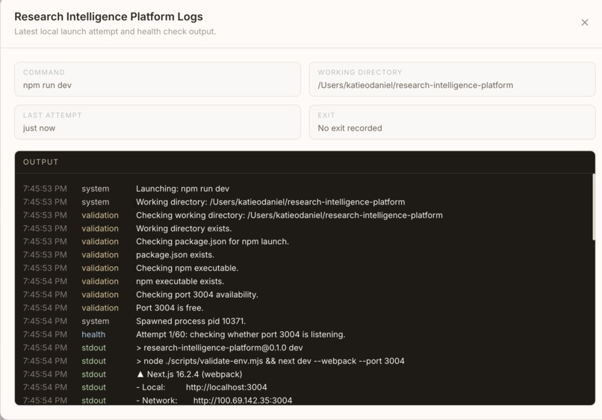Close the logs dialog with the X icon

tap(584, 22)
